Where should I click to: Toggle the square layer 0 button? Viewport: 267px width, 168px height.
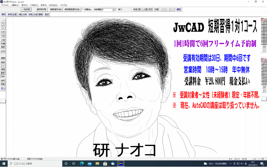tap(263, 20)
